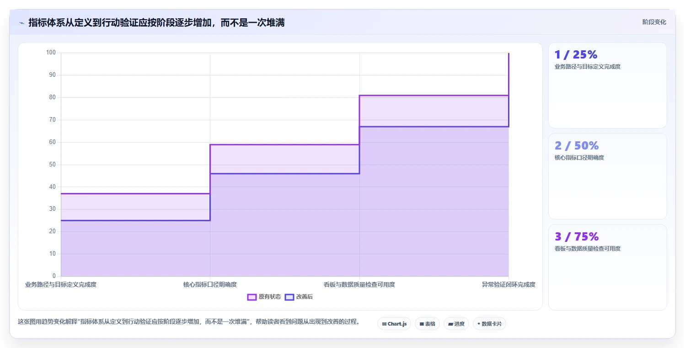The image size is (685, 348).
Task: Click x-axis label 异常验证闭环完成度
Action: [x=508, y=284]
